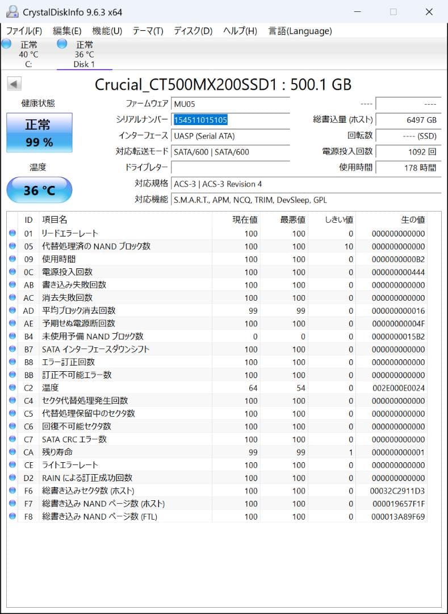The height and width of the screenshot is (614, 448).
Task: Click the status dot for ID AE row
Action: coord(12,323)
